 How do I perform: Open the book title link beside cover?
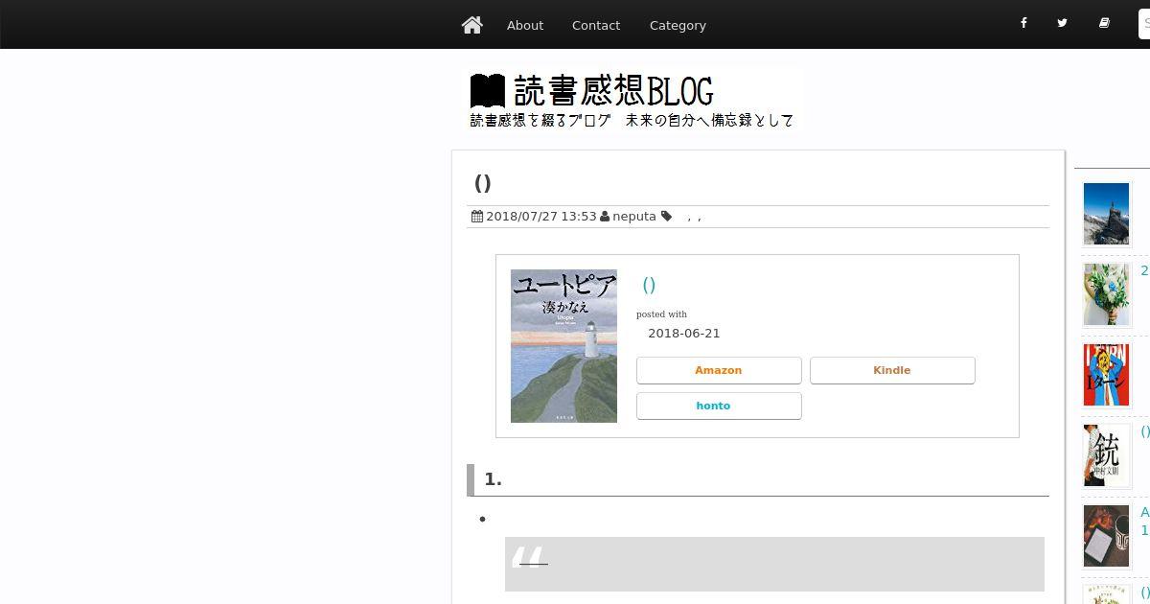click(x=649, y=285)
